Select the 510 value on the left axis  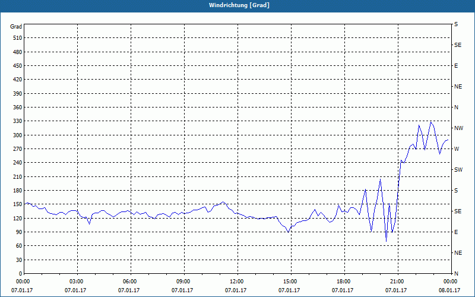pyautogui.click(x=18, y=38)
